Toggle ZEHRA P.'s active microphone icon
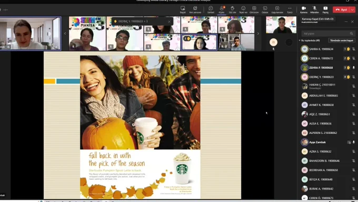Screen dimensions: 358x202 354,68
